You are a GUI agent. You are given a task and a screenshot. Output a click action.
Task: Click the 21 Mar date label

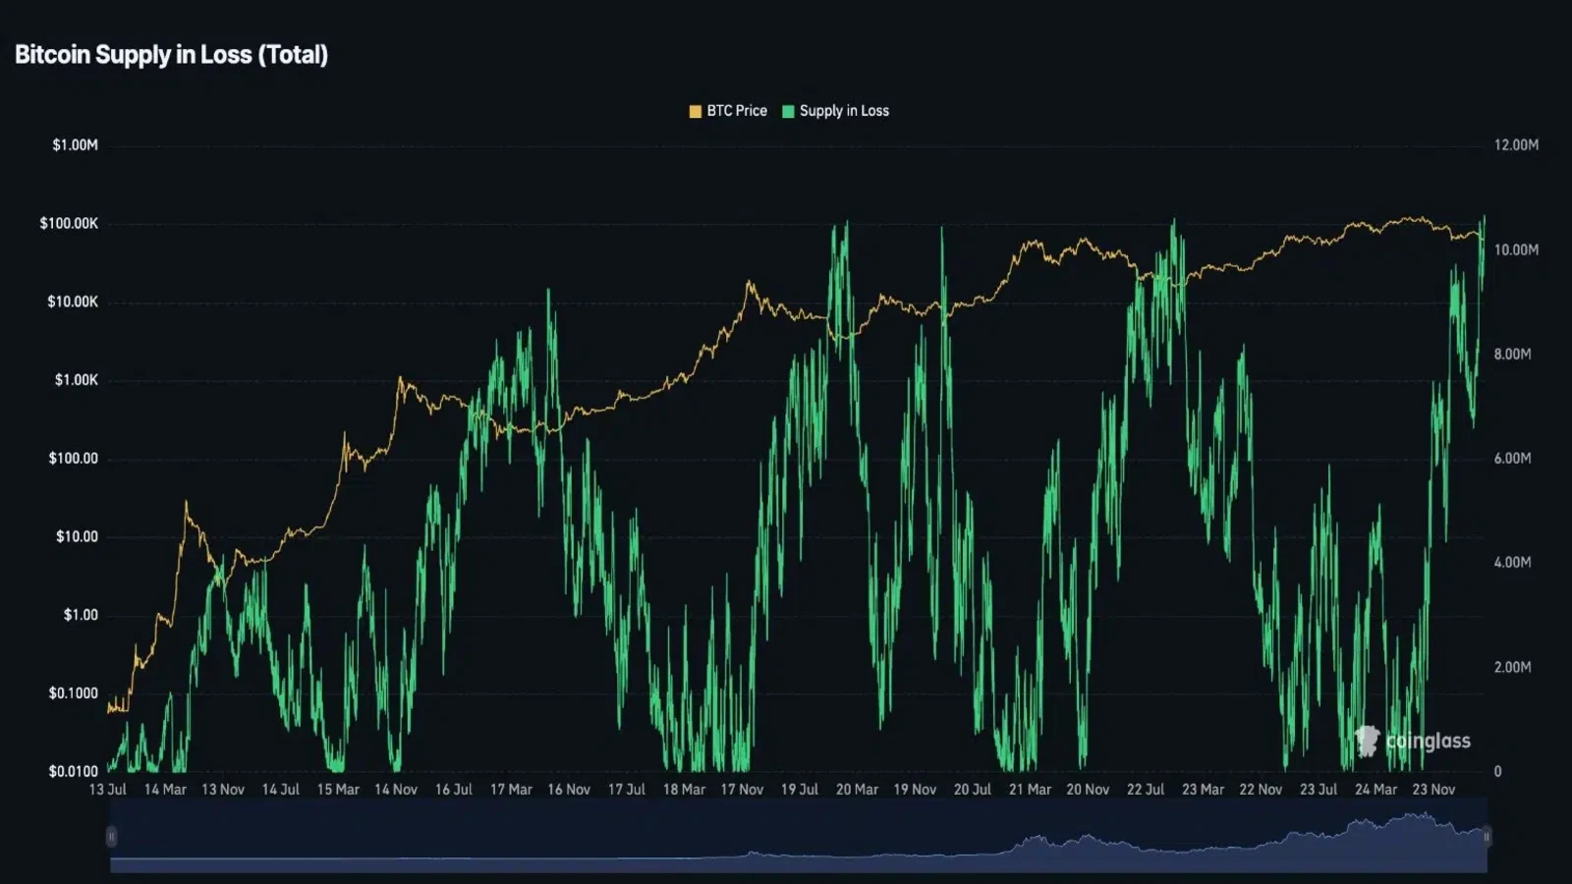point(1030,790)
